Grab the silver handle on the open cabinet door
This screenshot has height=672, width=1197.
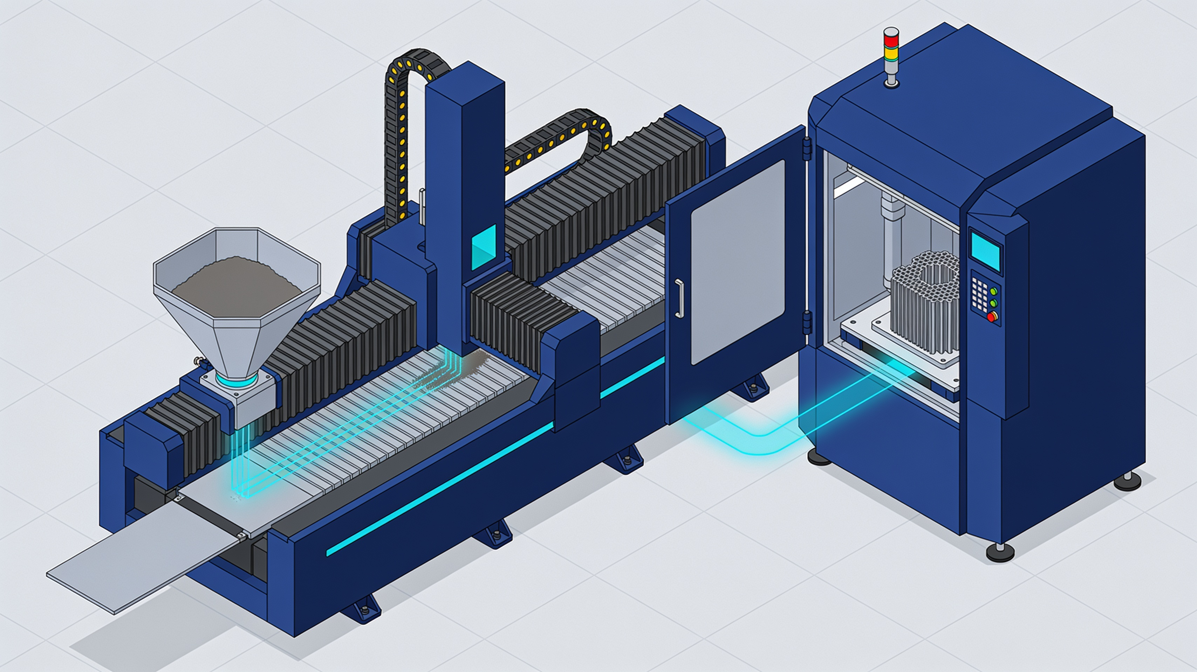coord(679,299)
